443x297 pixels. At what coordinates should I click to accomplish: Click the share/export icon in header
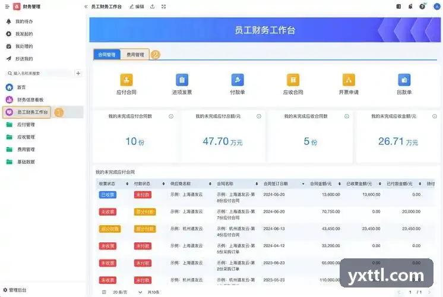click(x=152, y=7)
